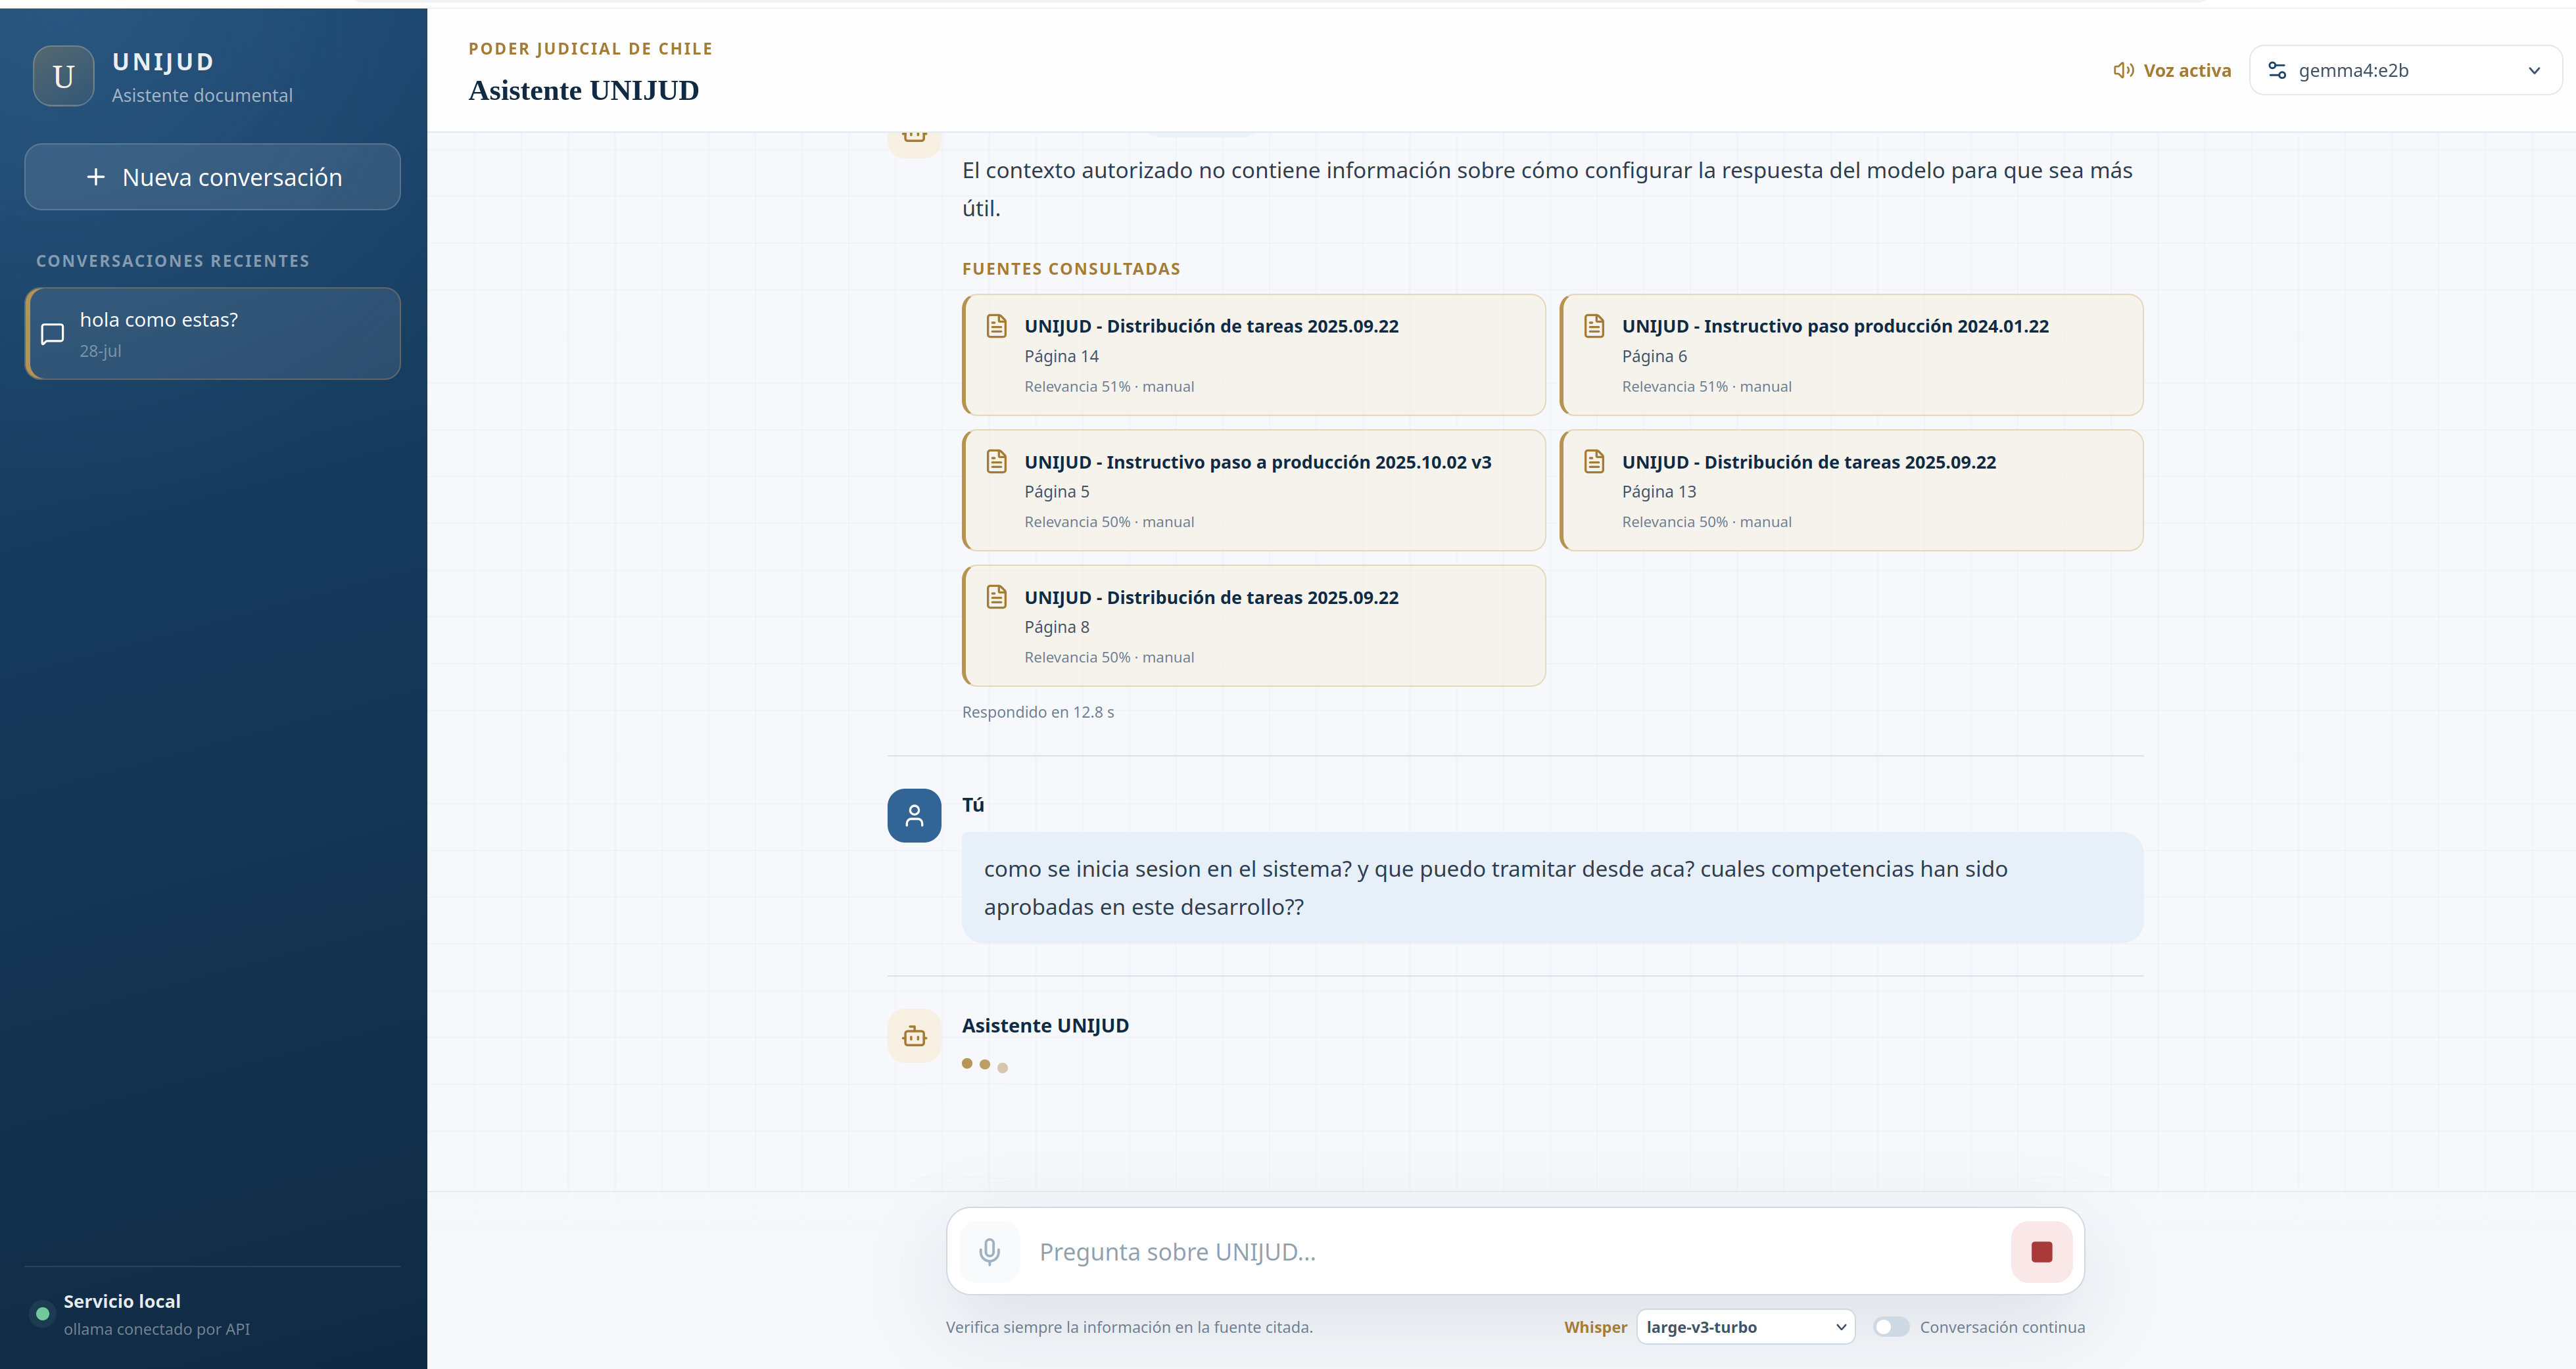Image resolution: width=2576 pixels, height=1369 pixels.
Task: Open the "hola como estas?" recent conversation
Action: point(213,334)
